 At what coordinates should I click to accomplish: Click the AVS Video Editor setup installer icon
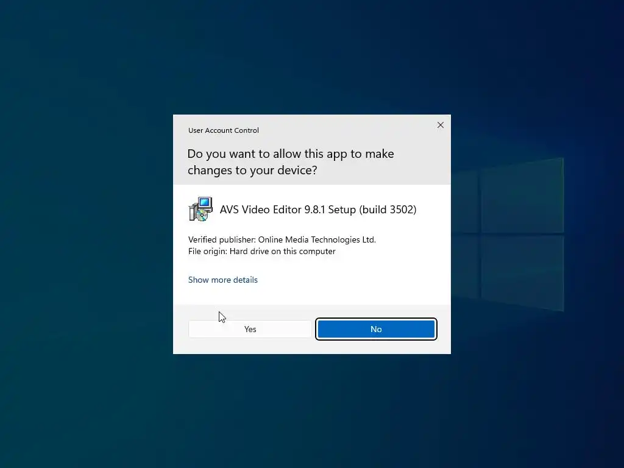200,209
